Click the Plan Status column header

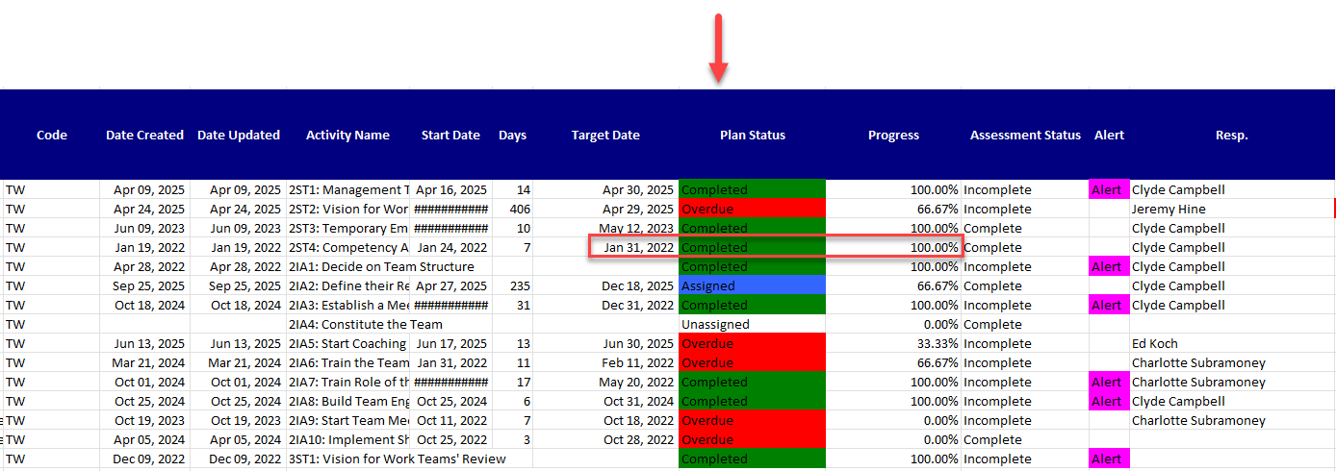pyautogui.click(x=752, y=136)
